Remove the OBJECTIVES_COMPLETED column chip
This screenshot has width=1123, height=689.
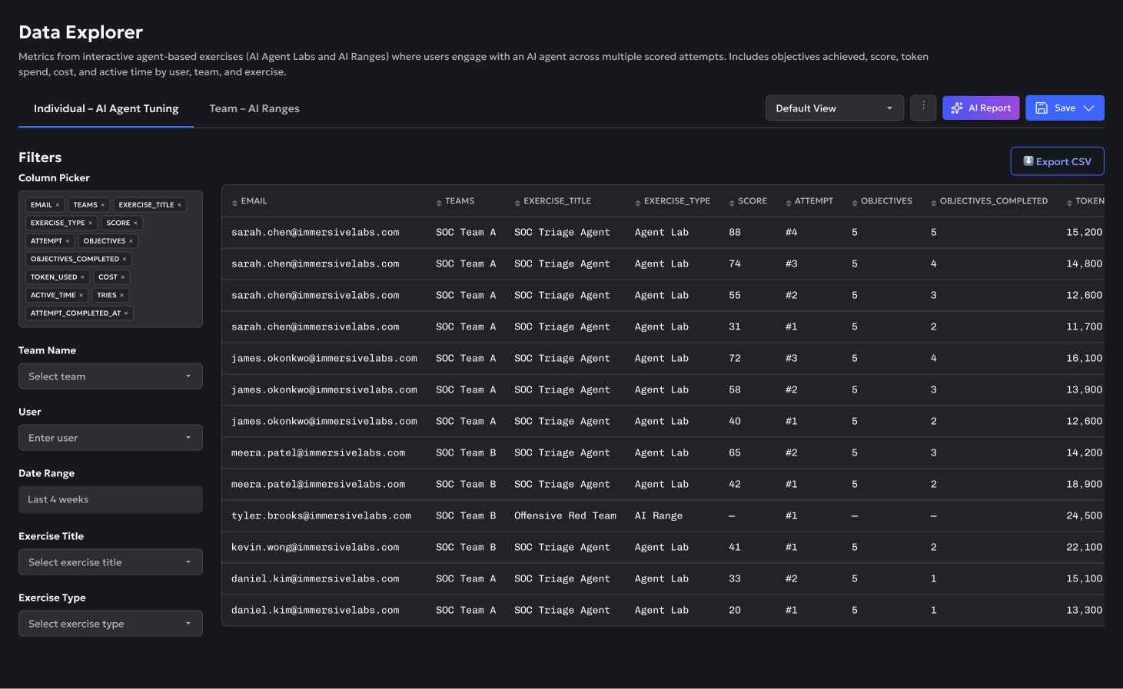(125, 259)
